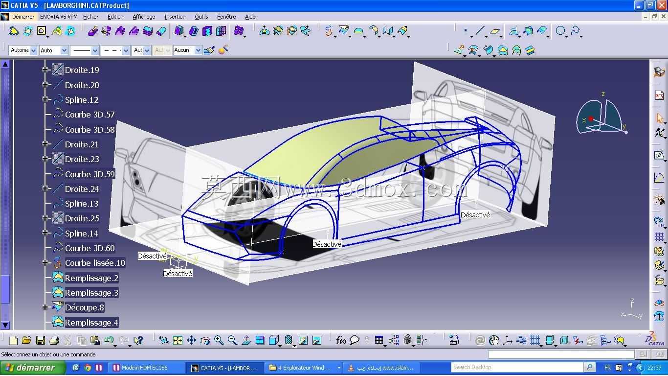Open the ENOVIA V5 VPM menu
The image size is (668, 376).
pos(59,17)
